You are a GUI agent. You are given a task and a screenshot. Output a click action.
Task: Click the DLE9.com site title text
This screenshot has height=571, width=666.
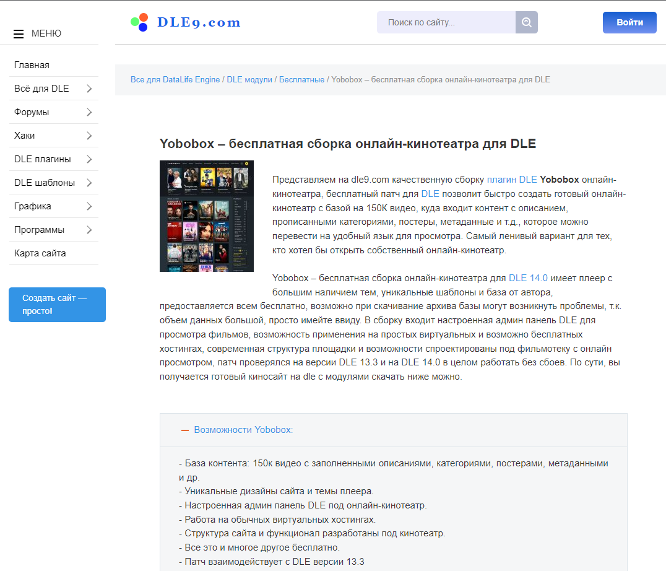point(199,22)
